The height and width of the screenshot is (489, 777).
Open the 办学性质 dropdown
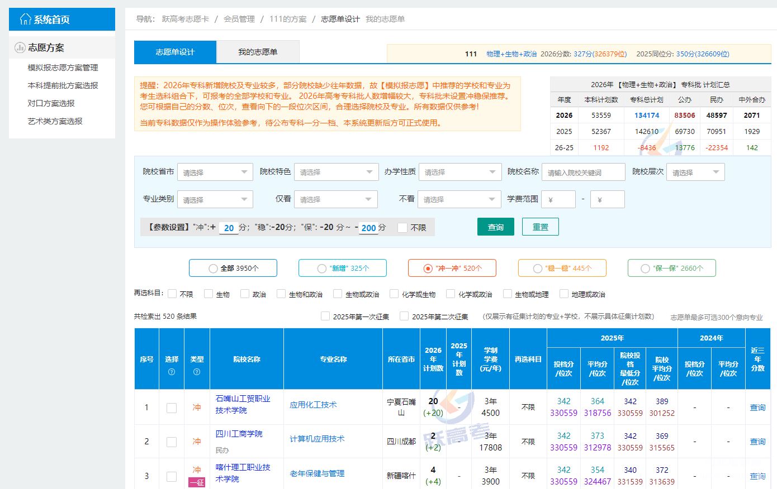pyautogui.click(x=460, y=172)
